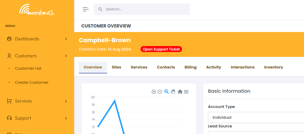Image resolution: width=304 pixels, height=134 pixels.
Task: Go to the Sites tab
Action: 116,67
